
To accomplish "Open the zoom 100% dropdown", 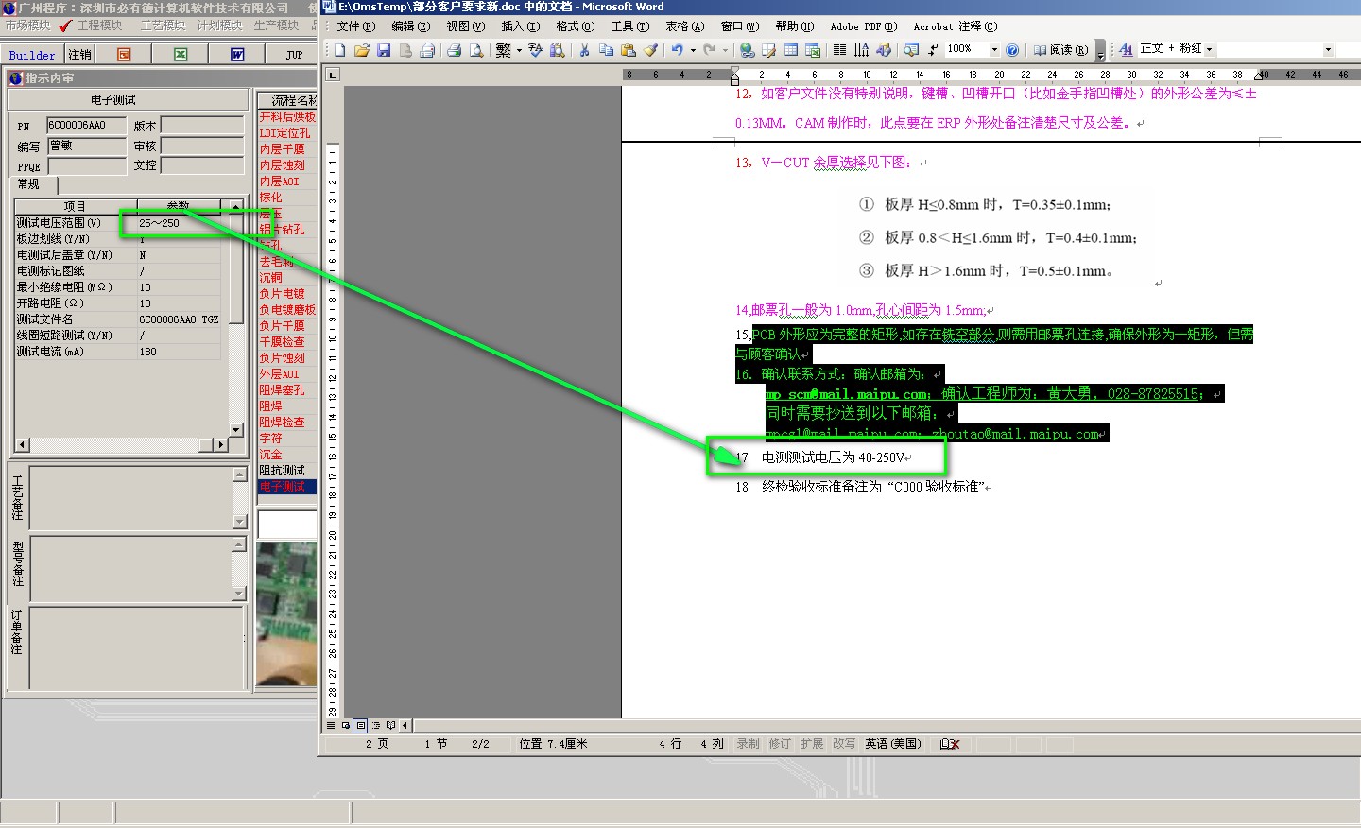I will [994, 50].
